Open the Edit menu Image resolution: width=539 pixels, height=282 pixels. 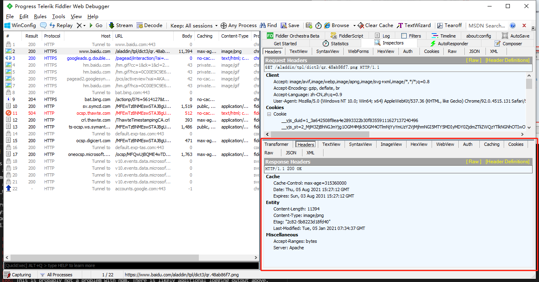24,17
